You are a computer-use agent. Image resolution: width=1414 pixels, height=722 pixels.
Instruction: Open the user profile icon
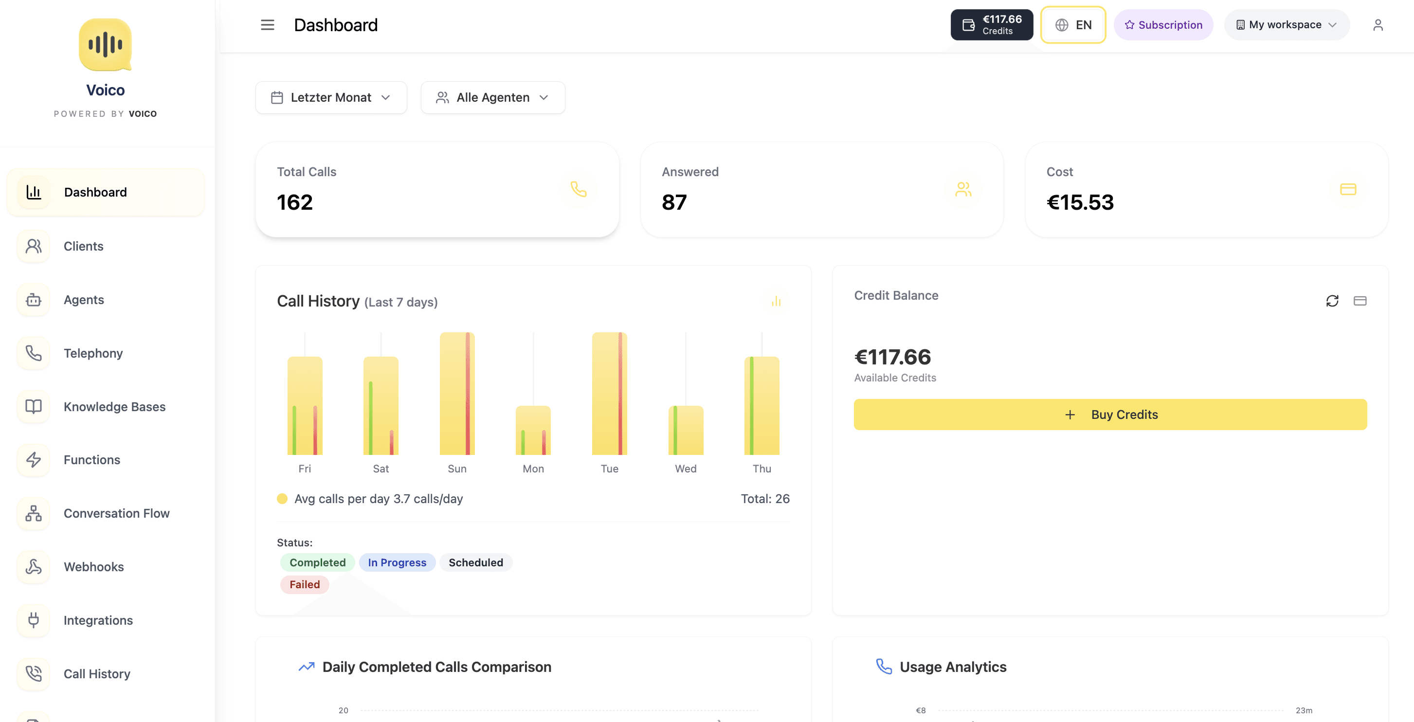tap(1378, 25)
